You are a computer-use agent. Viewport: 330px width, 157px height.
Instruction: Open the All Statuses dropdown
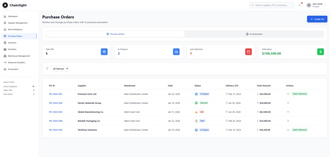click(x=60, y=69)
